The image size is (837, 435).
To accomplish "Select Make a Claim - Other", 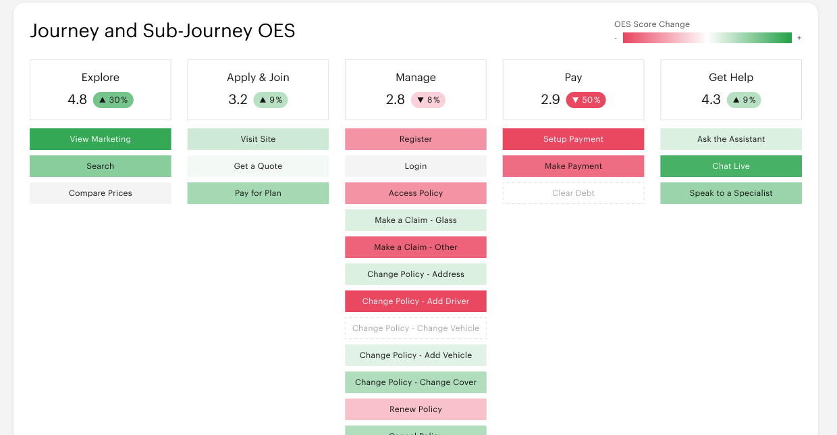I will (x=416, y=247).
